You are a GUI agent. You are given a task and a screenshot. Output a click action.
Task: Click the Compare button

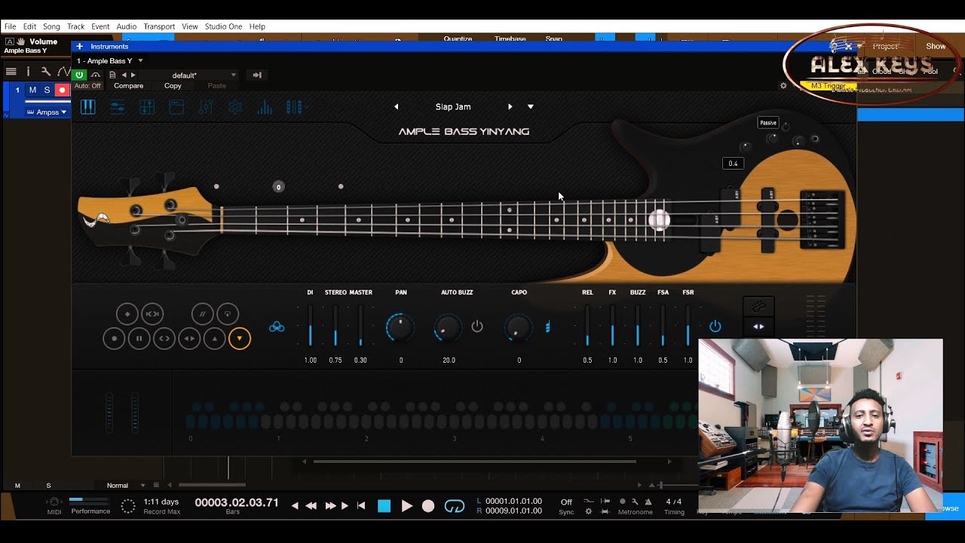click(x=128, y=86)
